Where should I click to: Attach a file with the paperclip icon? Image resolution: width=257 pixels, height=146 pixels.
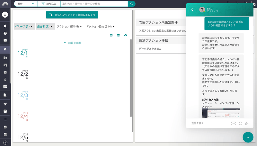coord(246,124)
